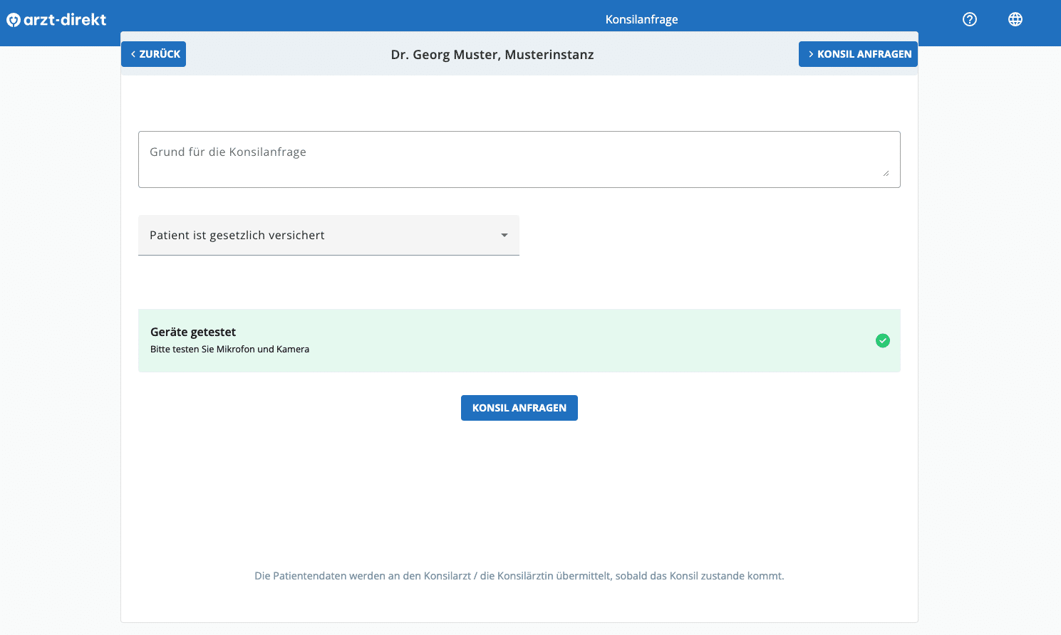Image resolution: width=1061 pixels, height=635 pixels.
Task: Open the help question mark icon
Action: tap(970, 19)
